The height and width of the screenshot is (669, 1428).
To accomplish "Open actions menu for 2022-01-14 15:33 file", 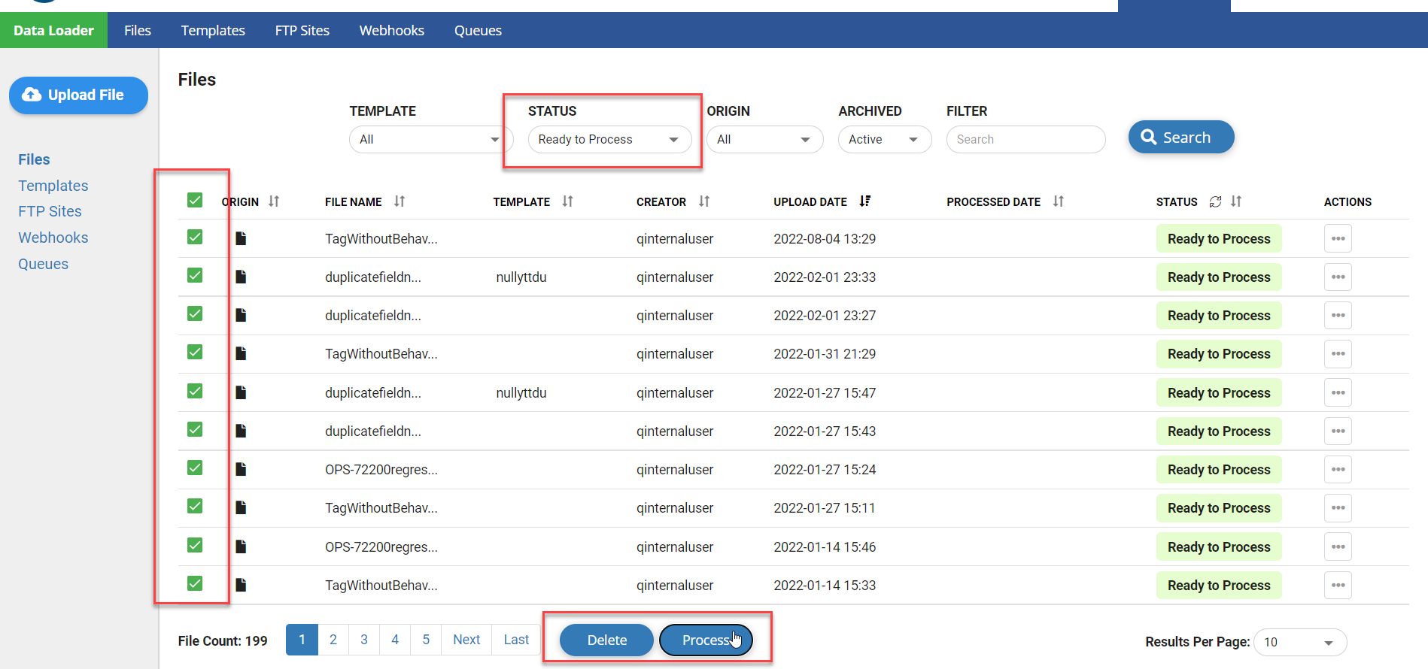I will pyautogui.click(x=1337, y=586).
